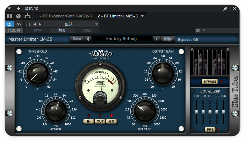245x141 pixels.
Task: Pin the plugin window
Action: pos(225,9)
